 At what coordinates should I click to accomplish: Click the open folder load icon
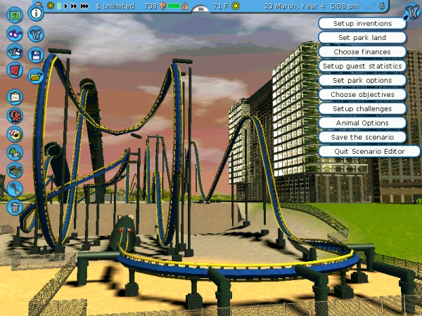click(36, 76)
